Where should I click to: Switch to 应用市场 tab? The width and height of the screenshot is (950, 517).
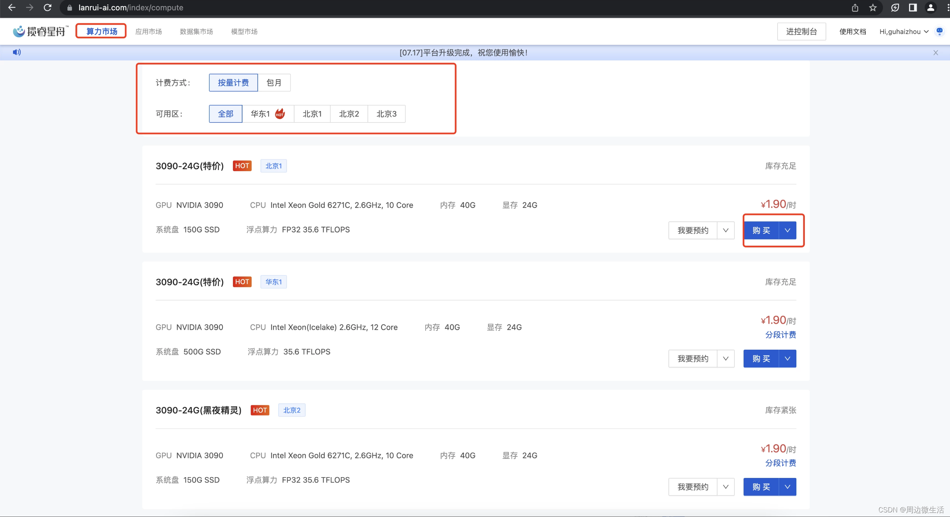pos(149,31)
